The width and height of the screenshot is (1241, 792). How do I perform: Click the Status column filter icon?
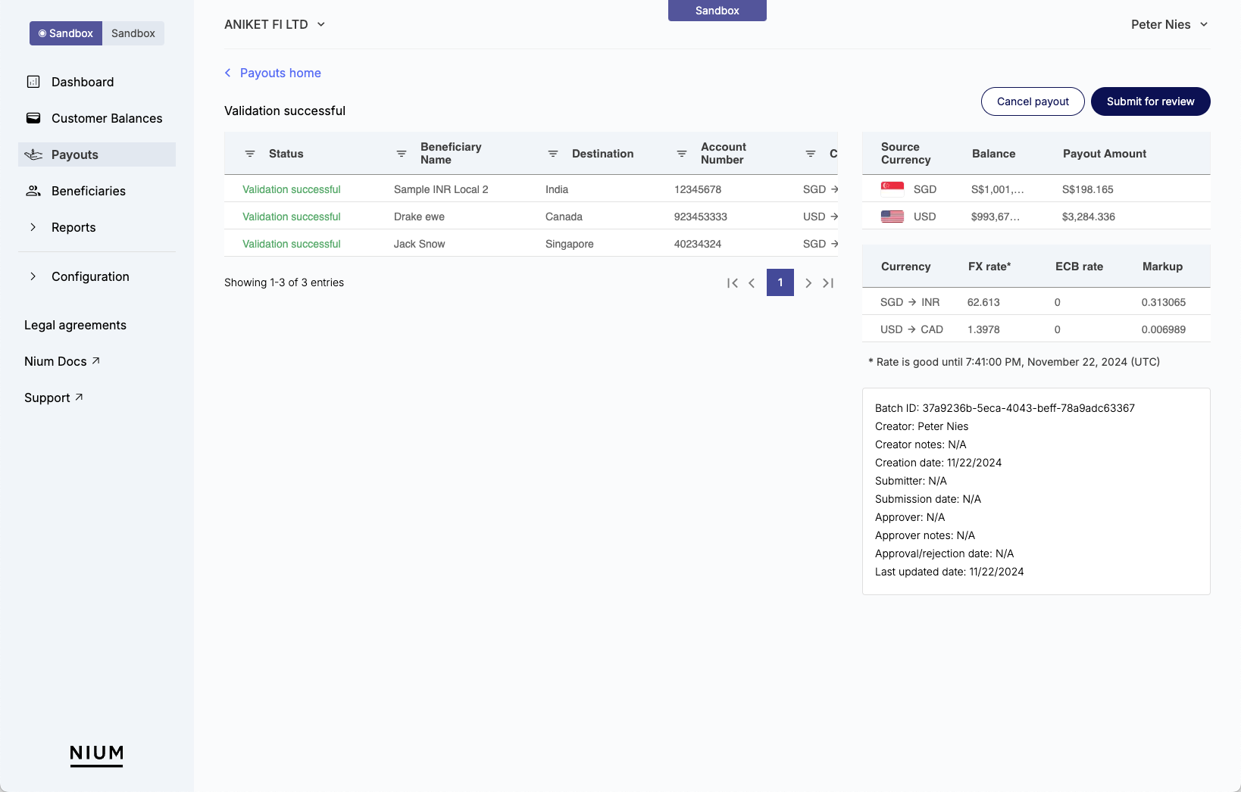point(250,154)
